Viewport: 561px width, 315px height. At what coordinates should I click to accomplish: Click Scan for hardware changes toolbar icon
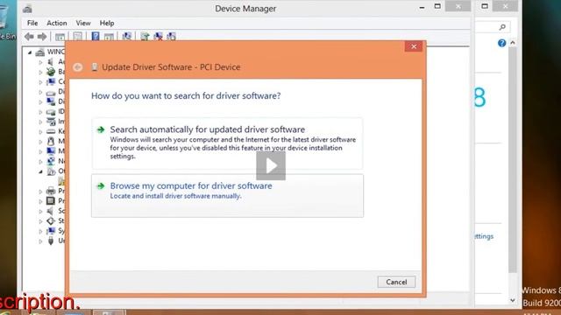click(126, 37)
